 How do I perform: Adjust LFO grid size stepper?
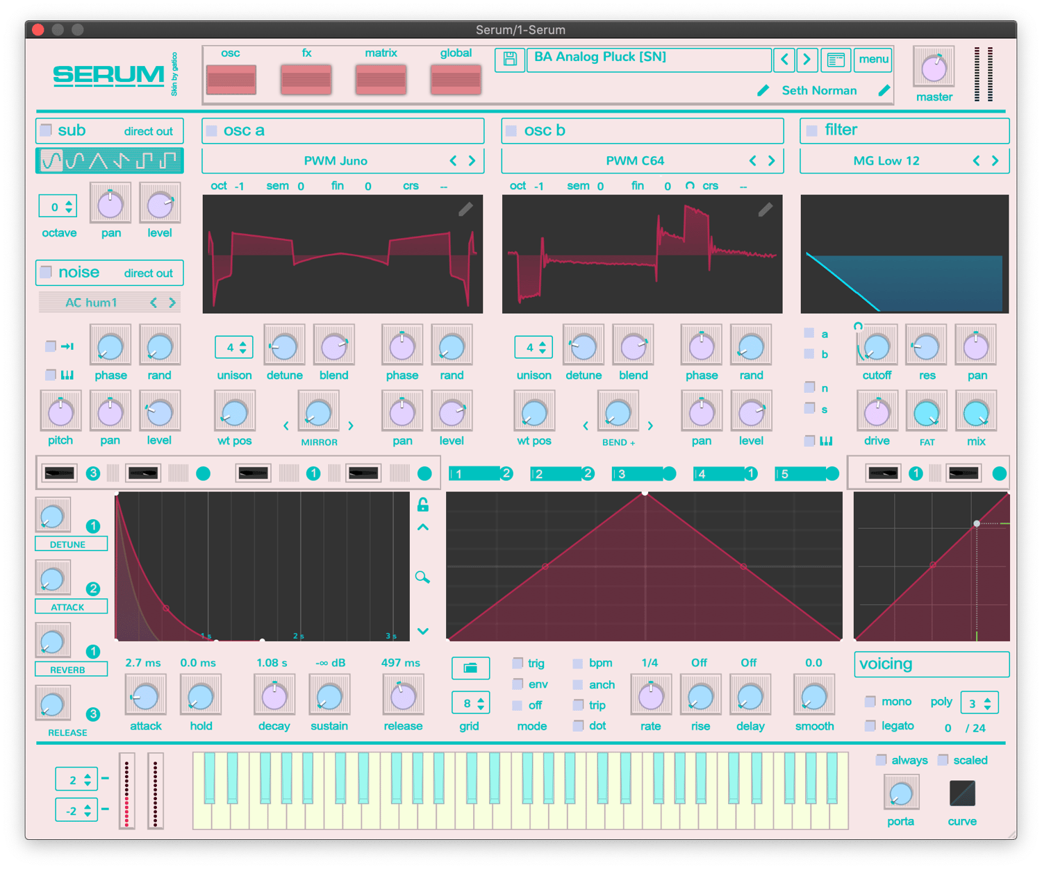470,703
